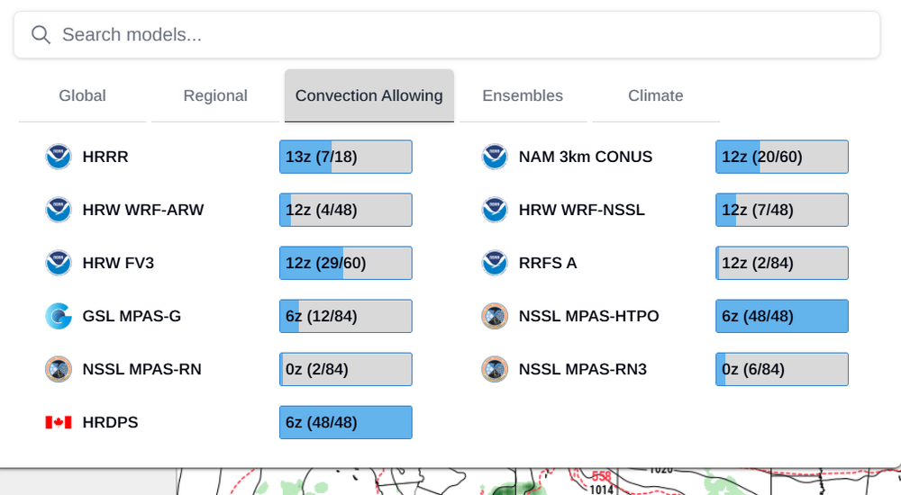Click the HRDPS 6z (48/48) run button
The width and height of the screenshot is (901, 495).
(346, 422)
